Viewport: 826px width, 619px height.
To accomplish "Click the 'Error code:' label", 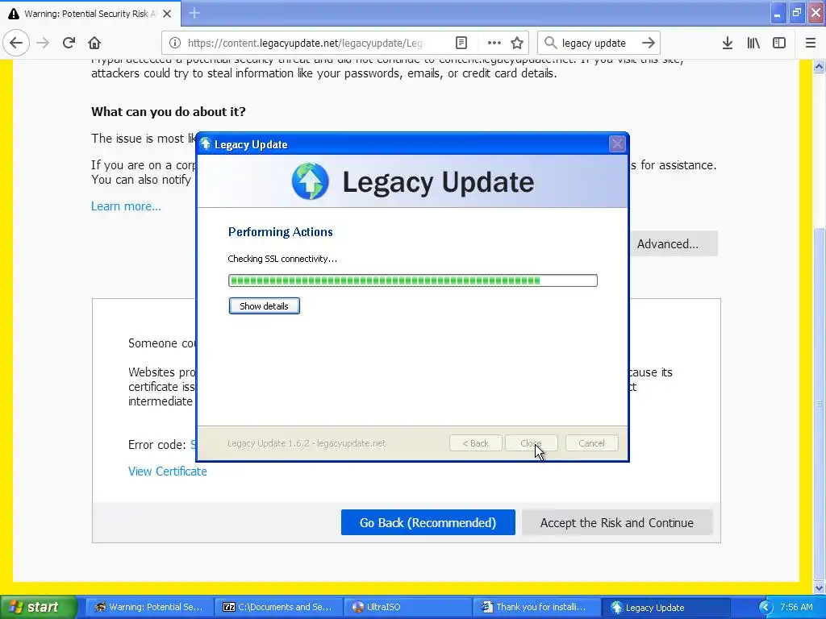I will point(157,445).
